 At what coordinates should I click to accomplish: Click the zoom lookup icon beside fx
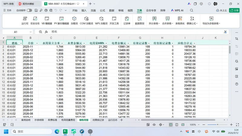41,32
